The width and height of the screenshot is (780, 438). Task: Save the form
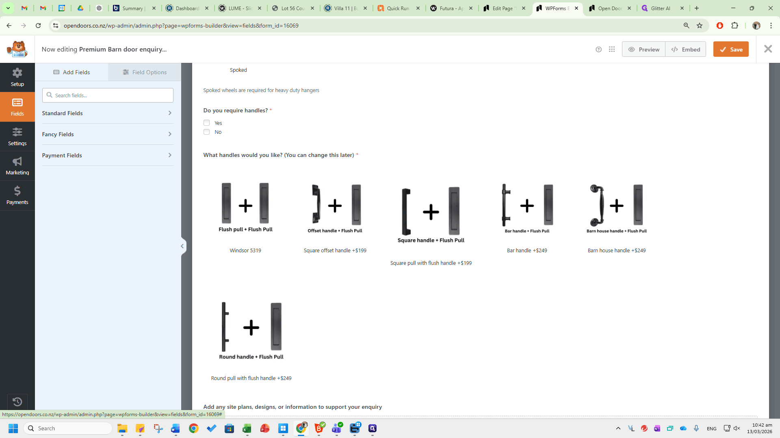click(731, 49)
